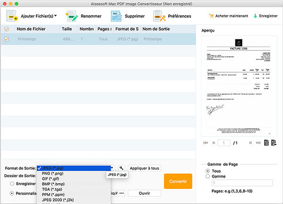
Task: Select the Tous page range radio button
Action: tap(208, 170)
